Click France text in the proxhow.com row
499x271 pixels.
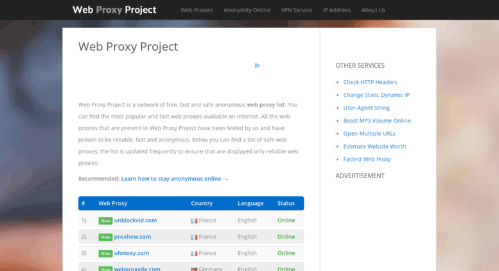[x=207, y=237]
